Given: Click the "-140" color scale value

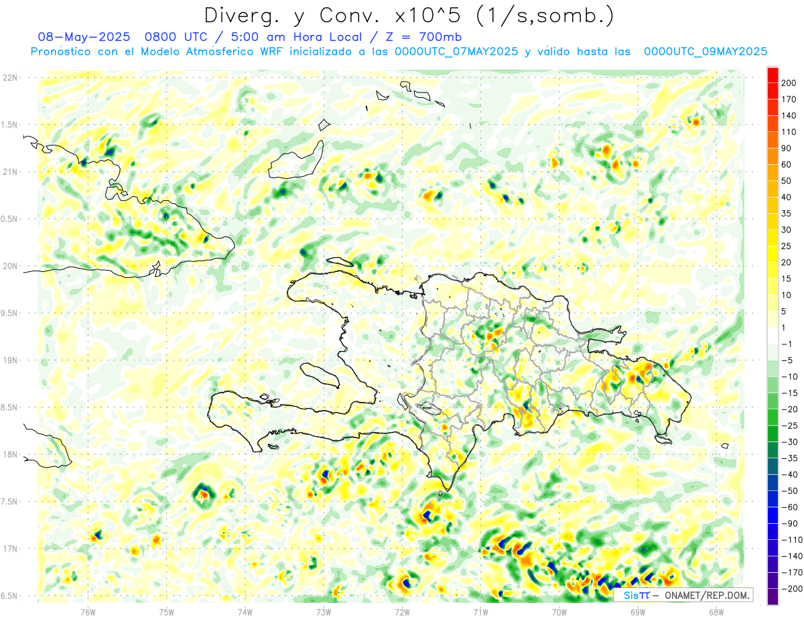Looking at the screenshot, I should [x=792, y=556].
